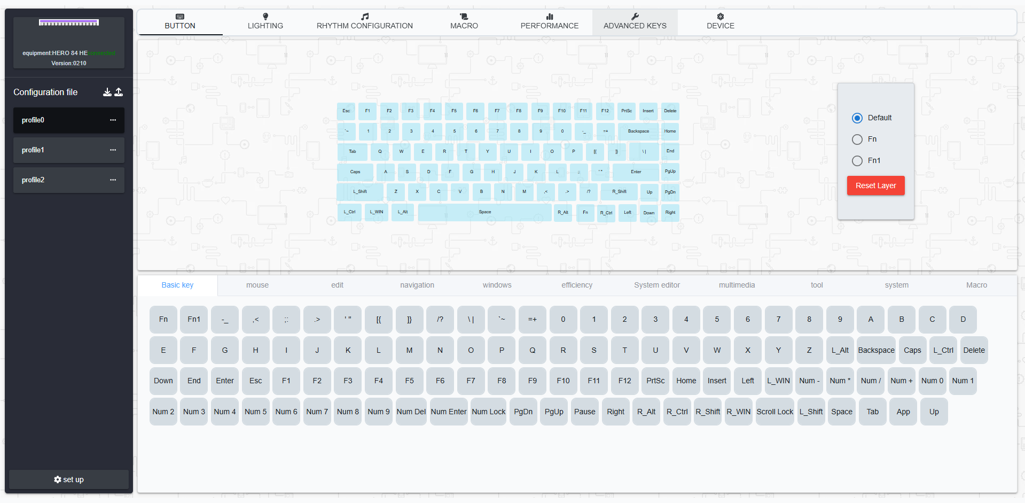Screen dimensions: 1025x503
Task: Click the bar chart Performance icon
Action: (550, 17)
